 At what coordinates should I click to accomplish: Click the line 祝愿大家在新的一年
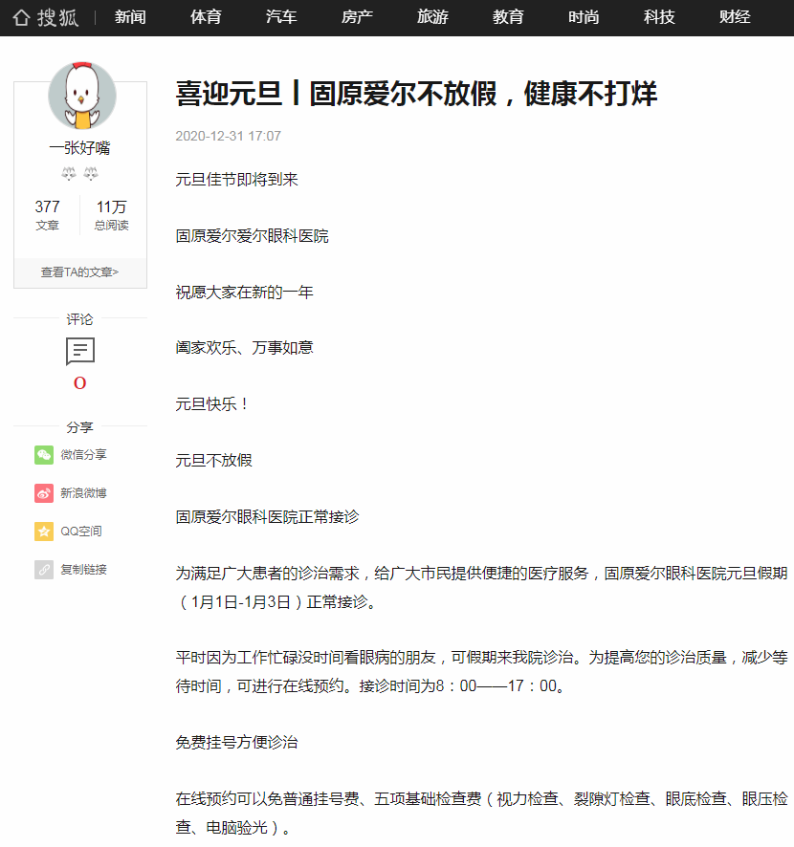pos(244,293)
